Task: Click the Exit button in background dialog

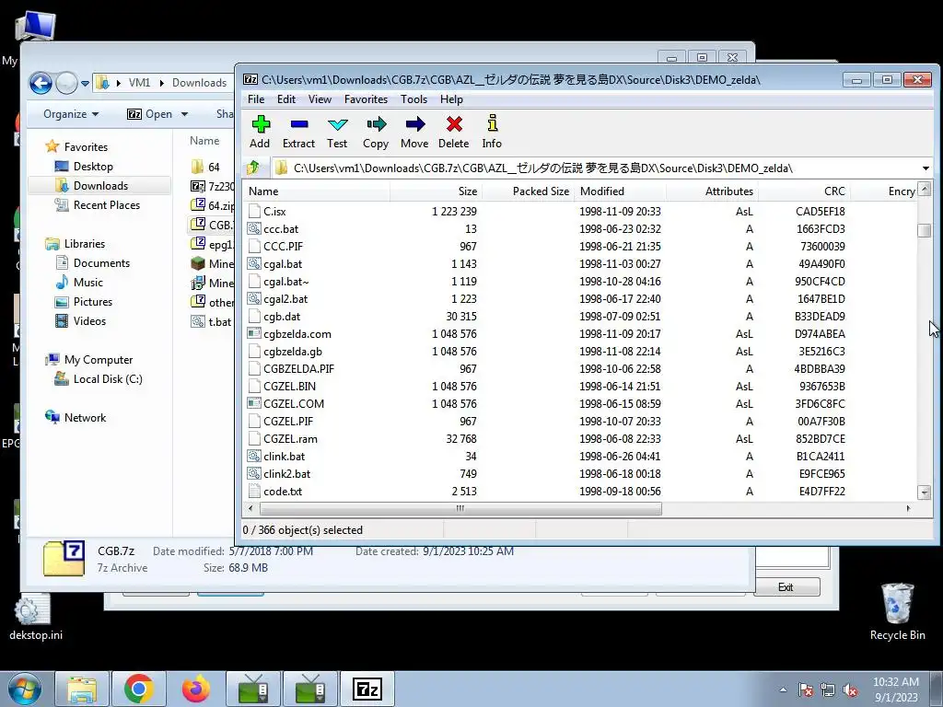Action: pos(786,587)
